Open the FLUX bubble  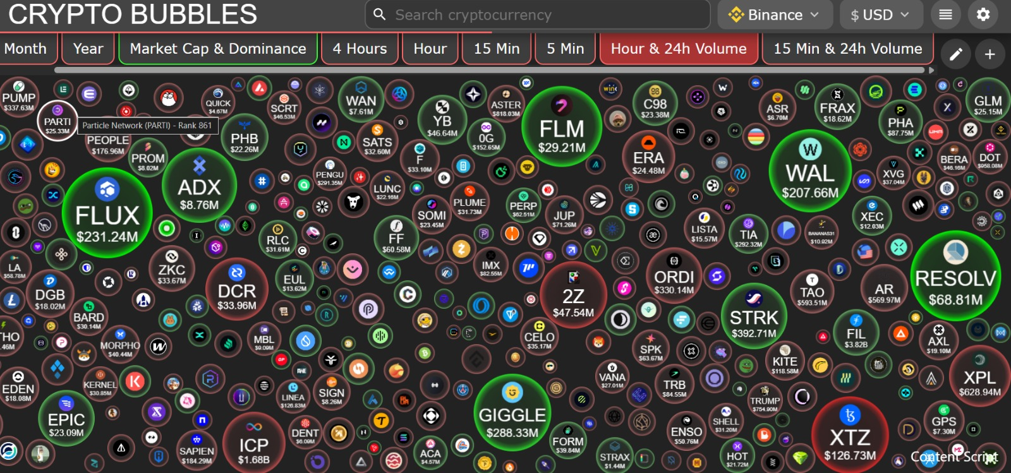(107, 213)
